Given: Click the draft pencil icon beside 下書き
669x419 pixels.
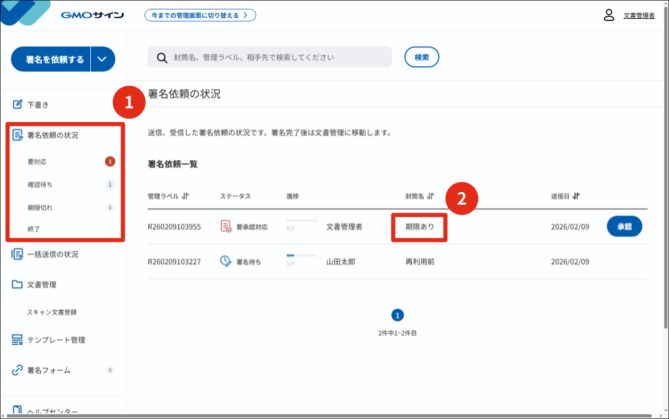Looking at the screenshot, I should pos(17,104).
